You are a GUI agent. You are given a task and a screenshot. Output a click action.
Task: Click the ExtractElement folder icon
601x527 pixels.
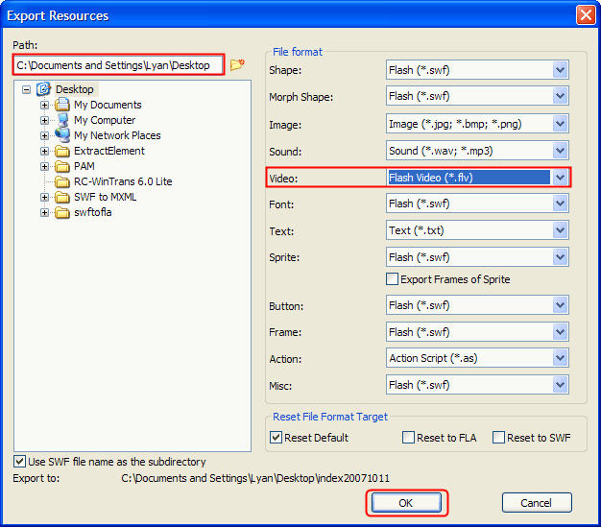pos(62,151)
